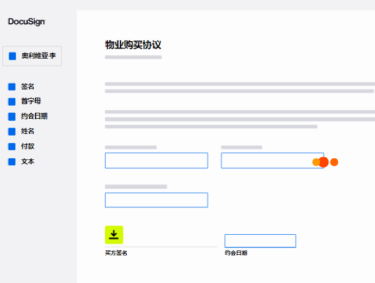Choose the 首字母 field label in sidebar

[31, 101]
